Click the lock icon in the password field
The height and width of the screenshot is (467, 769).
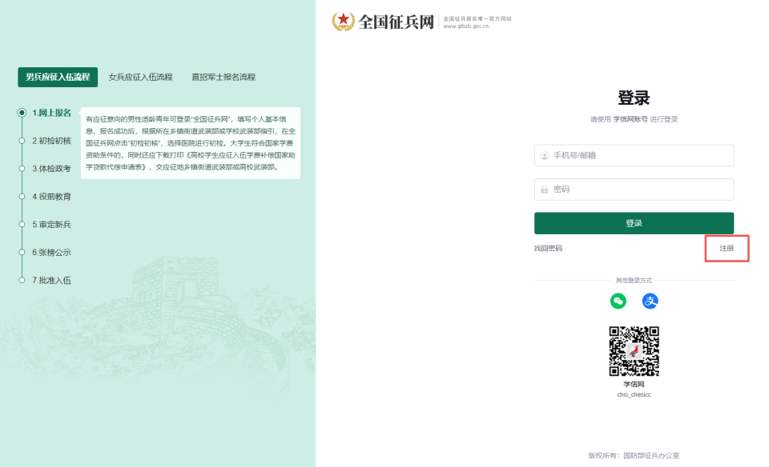coord(544,189)
